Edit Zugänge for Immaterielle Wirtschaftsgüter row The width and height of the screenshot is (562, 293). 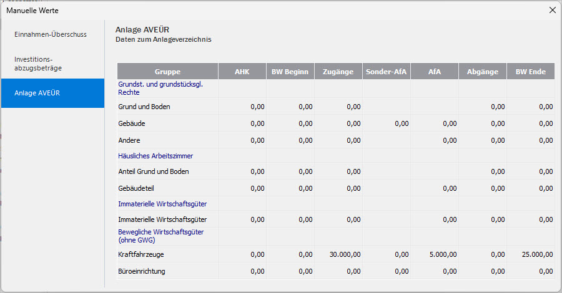click(338, 219)
